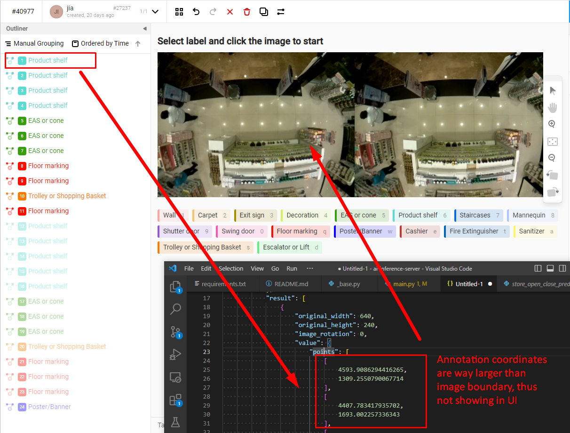Select region 2 Product shelf in Outliner
Screen dimensions: 570x433
tap(75, 75)
